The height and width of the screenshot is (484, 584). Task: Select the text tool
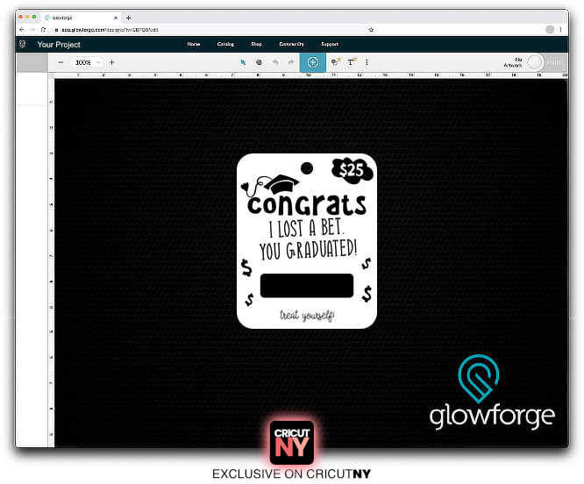pyautogui.click(x=352, y=62)
